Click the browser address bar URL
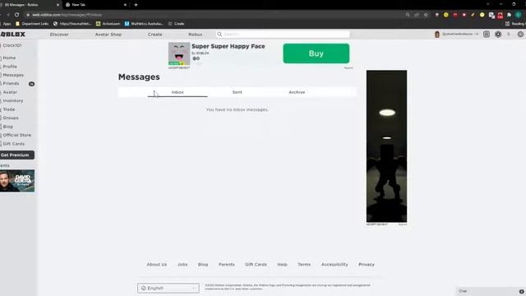 coord(67,15)
